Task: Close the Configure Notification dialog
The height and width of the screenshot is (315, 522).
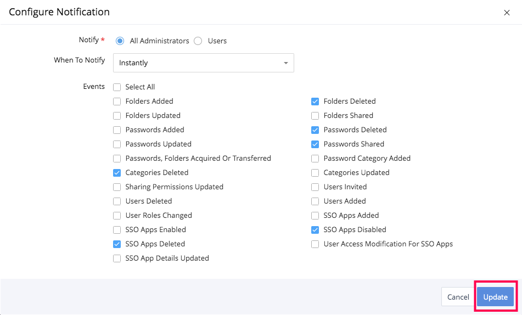Action: pos(507,13)
